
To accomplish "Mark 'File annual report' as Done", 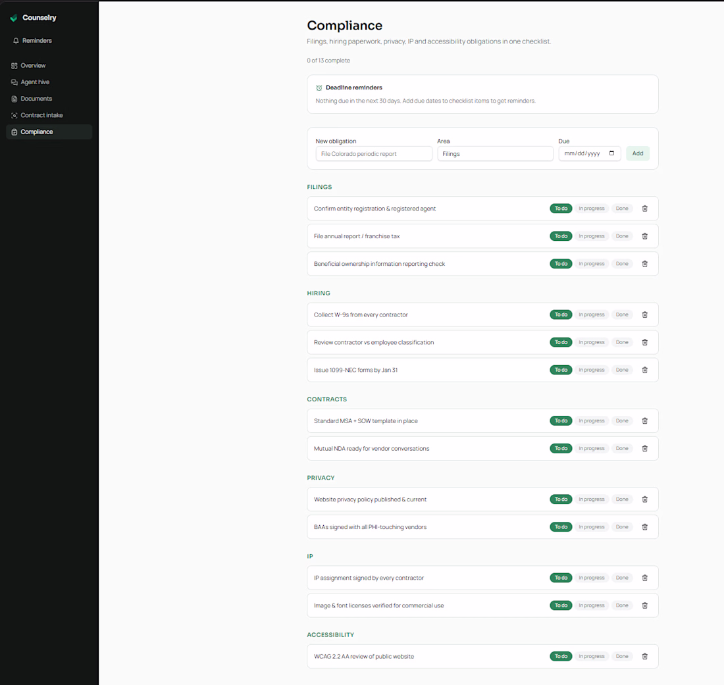I will point(622,236).
